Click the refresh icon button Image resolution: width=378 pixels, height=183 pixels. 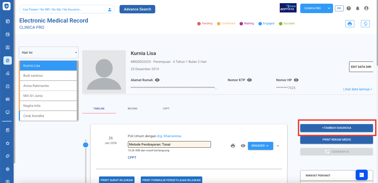(365, 24)
